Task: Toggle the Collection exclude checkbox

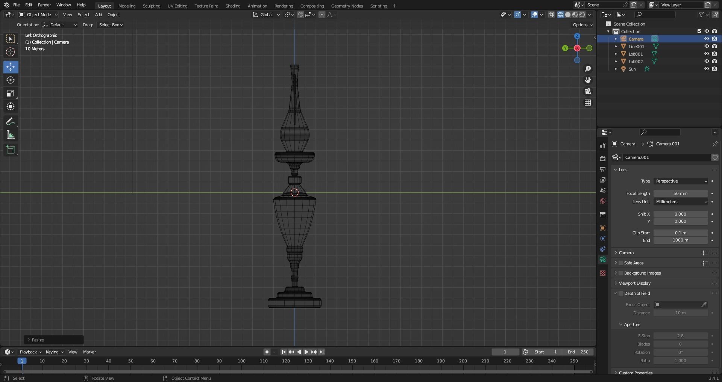Action: 699,31
